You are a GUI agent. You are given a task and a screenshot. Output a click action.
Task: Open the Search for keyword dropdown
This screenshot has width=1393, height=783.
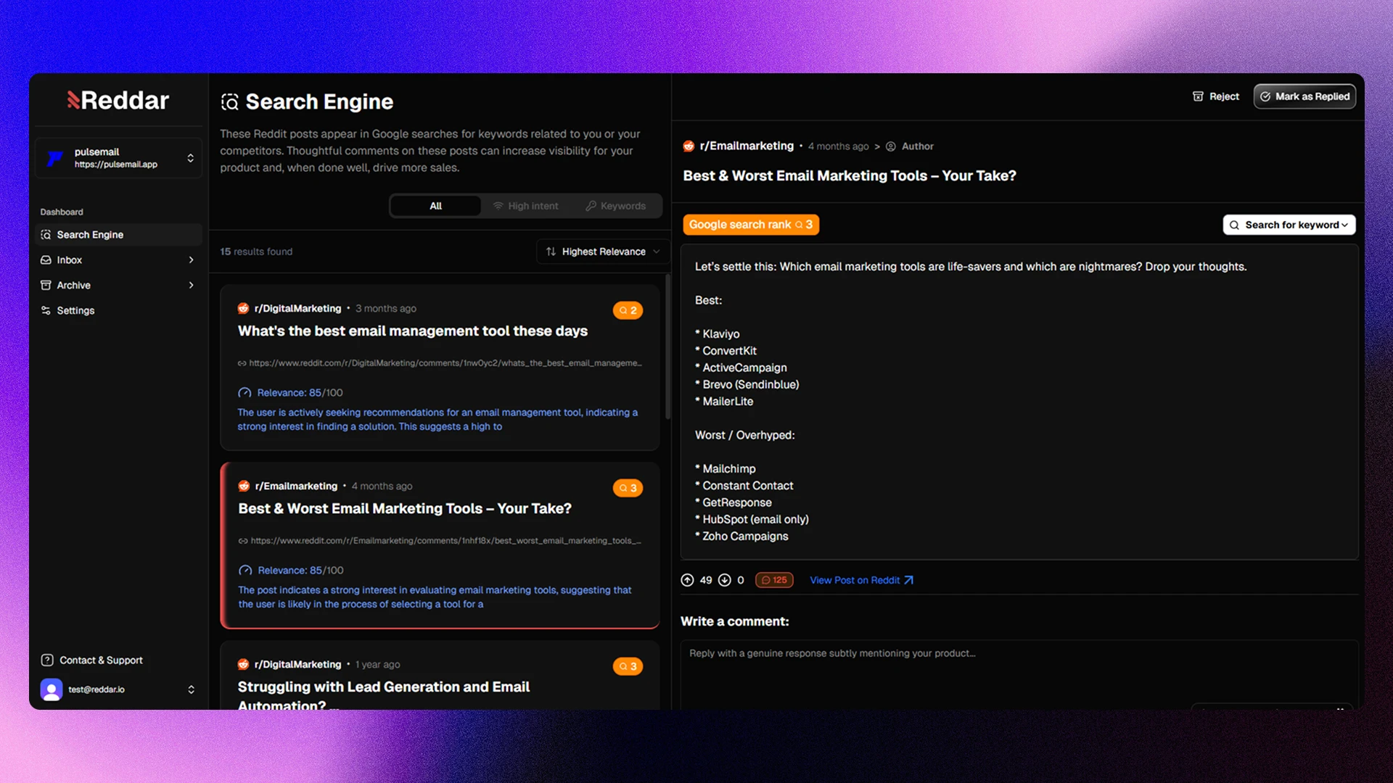[x=1289, y=225]
